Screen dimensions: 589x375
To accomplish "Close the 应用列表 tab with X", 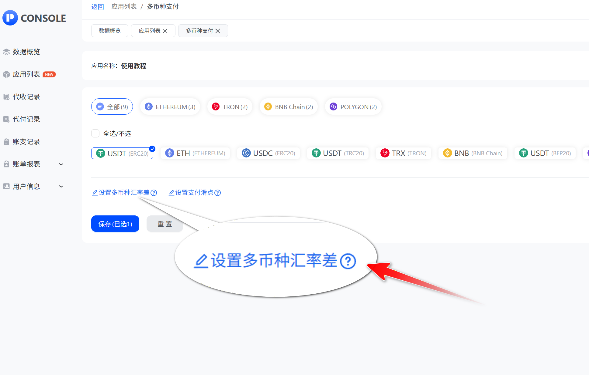I will pyautogui.click(x=165, y=31).
